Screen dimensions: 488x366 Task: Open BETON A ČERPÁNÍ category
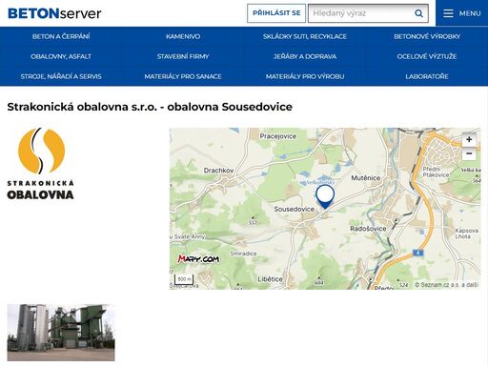click(x=61, y=36)
